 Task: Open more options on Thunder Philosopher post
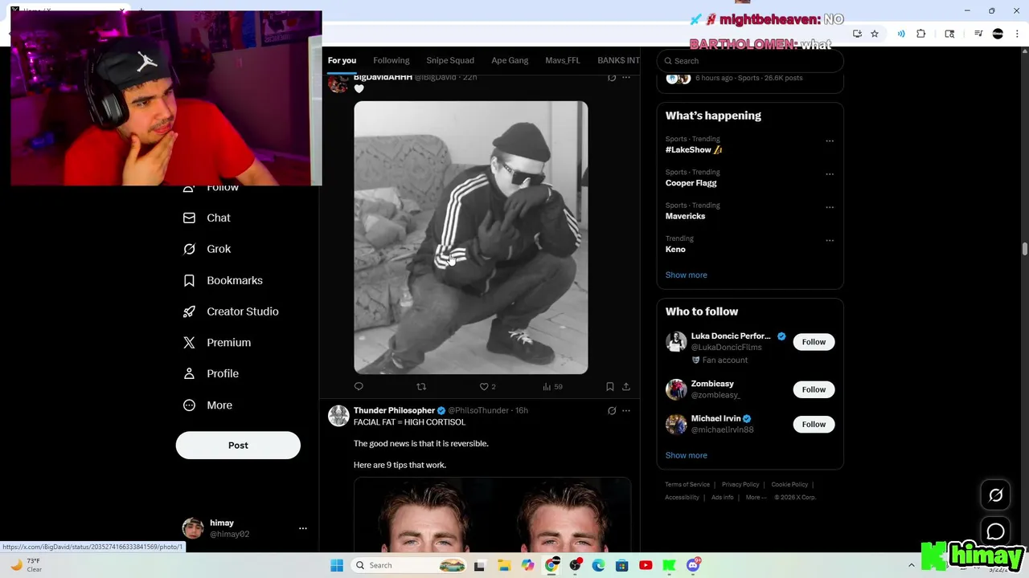[626, 410]
